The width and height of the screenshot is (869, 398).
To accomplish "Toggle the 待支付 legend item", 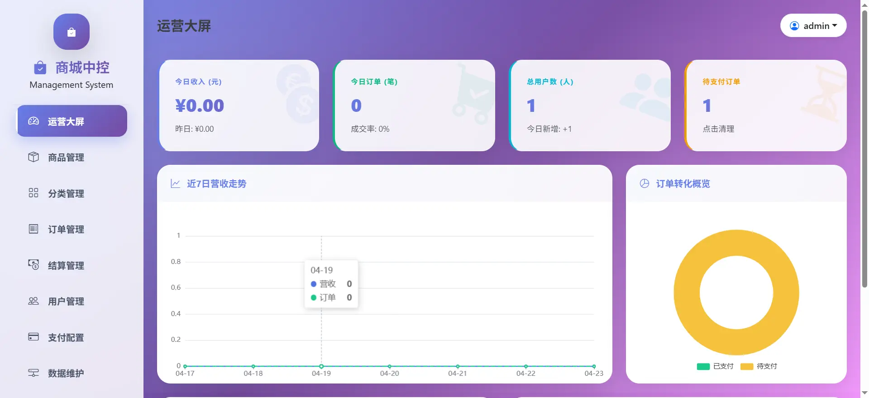I will (x=759, y=366).
